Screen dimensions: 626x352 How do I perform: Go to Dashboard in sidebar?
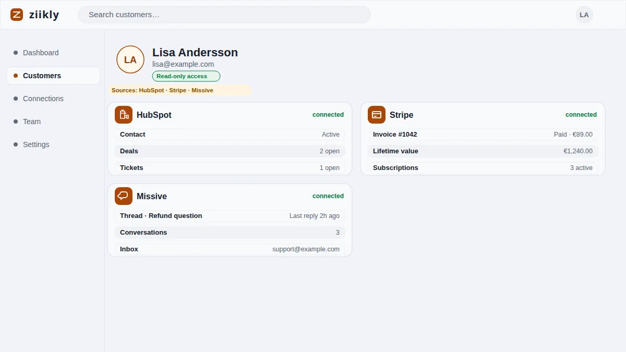tap(53, 53)
